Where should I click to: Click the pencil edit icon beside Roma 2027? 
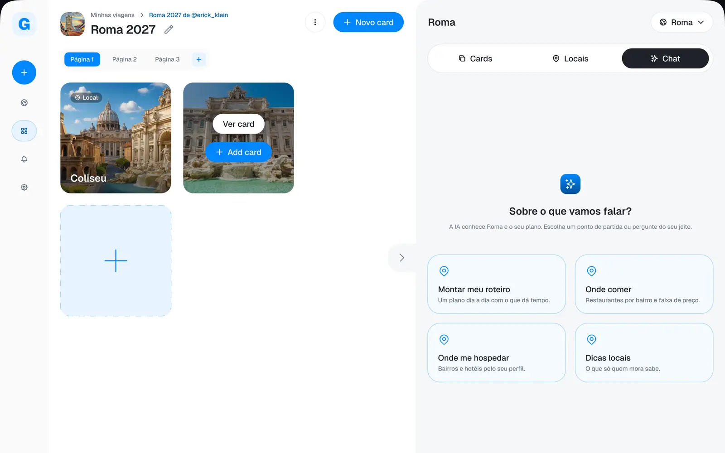pyautogui.click(x=169, y=29)
